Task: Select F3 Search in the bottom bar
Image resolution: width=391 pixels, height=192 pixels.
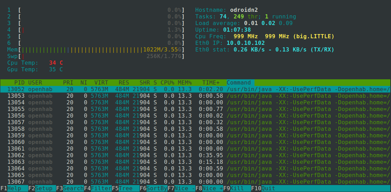Action: [x=70, y=188]
